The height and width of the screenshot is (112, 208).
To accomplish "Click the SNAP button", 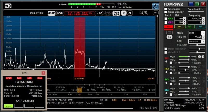I will pos(51,13).
